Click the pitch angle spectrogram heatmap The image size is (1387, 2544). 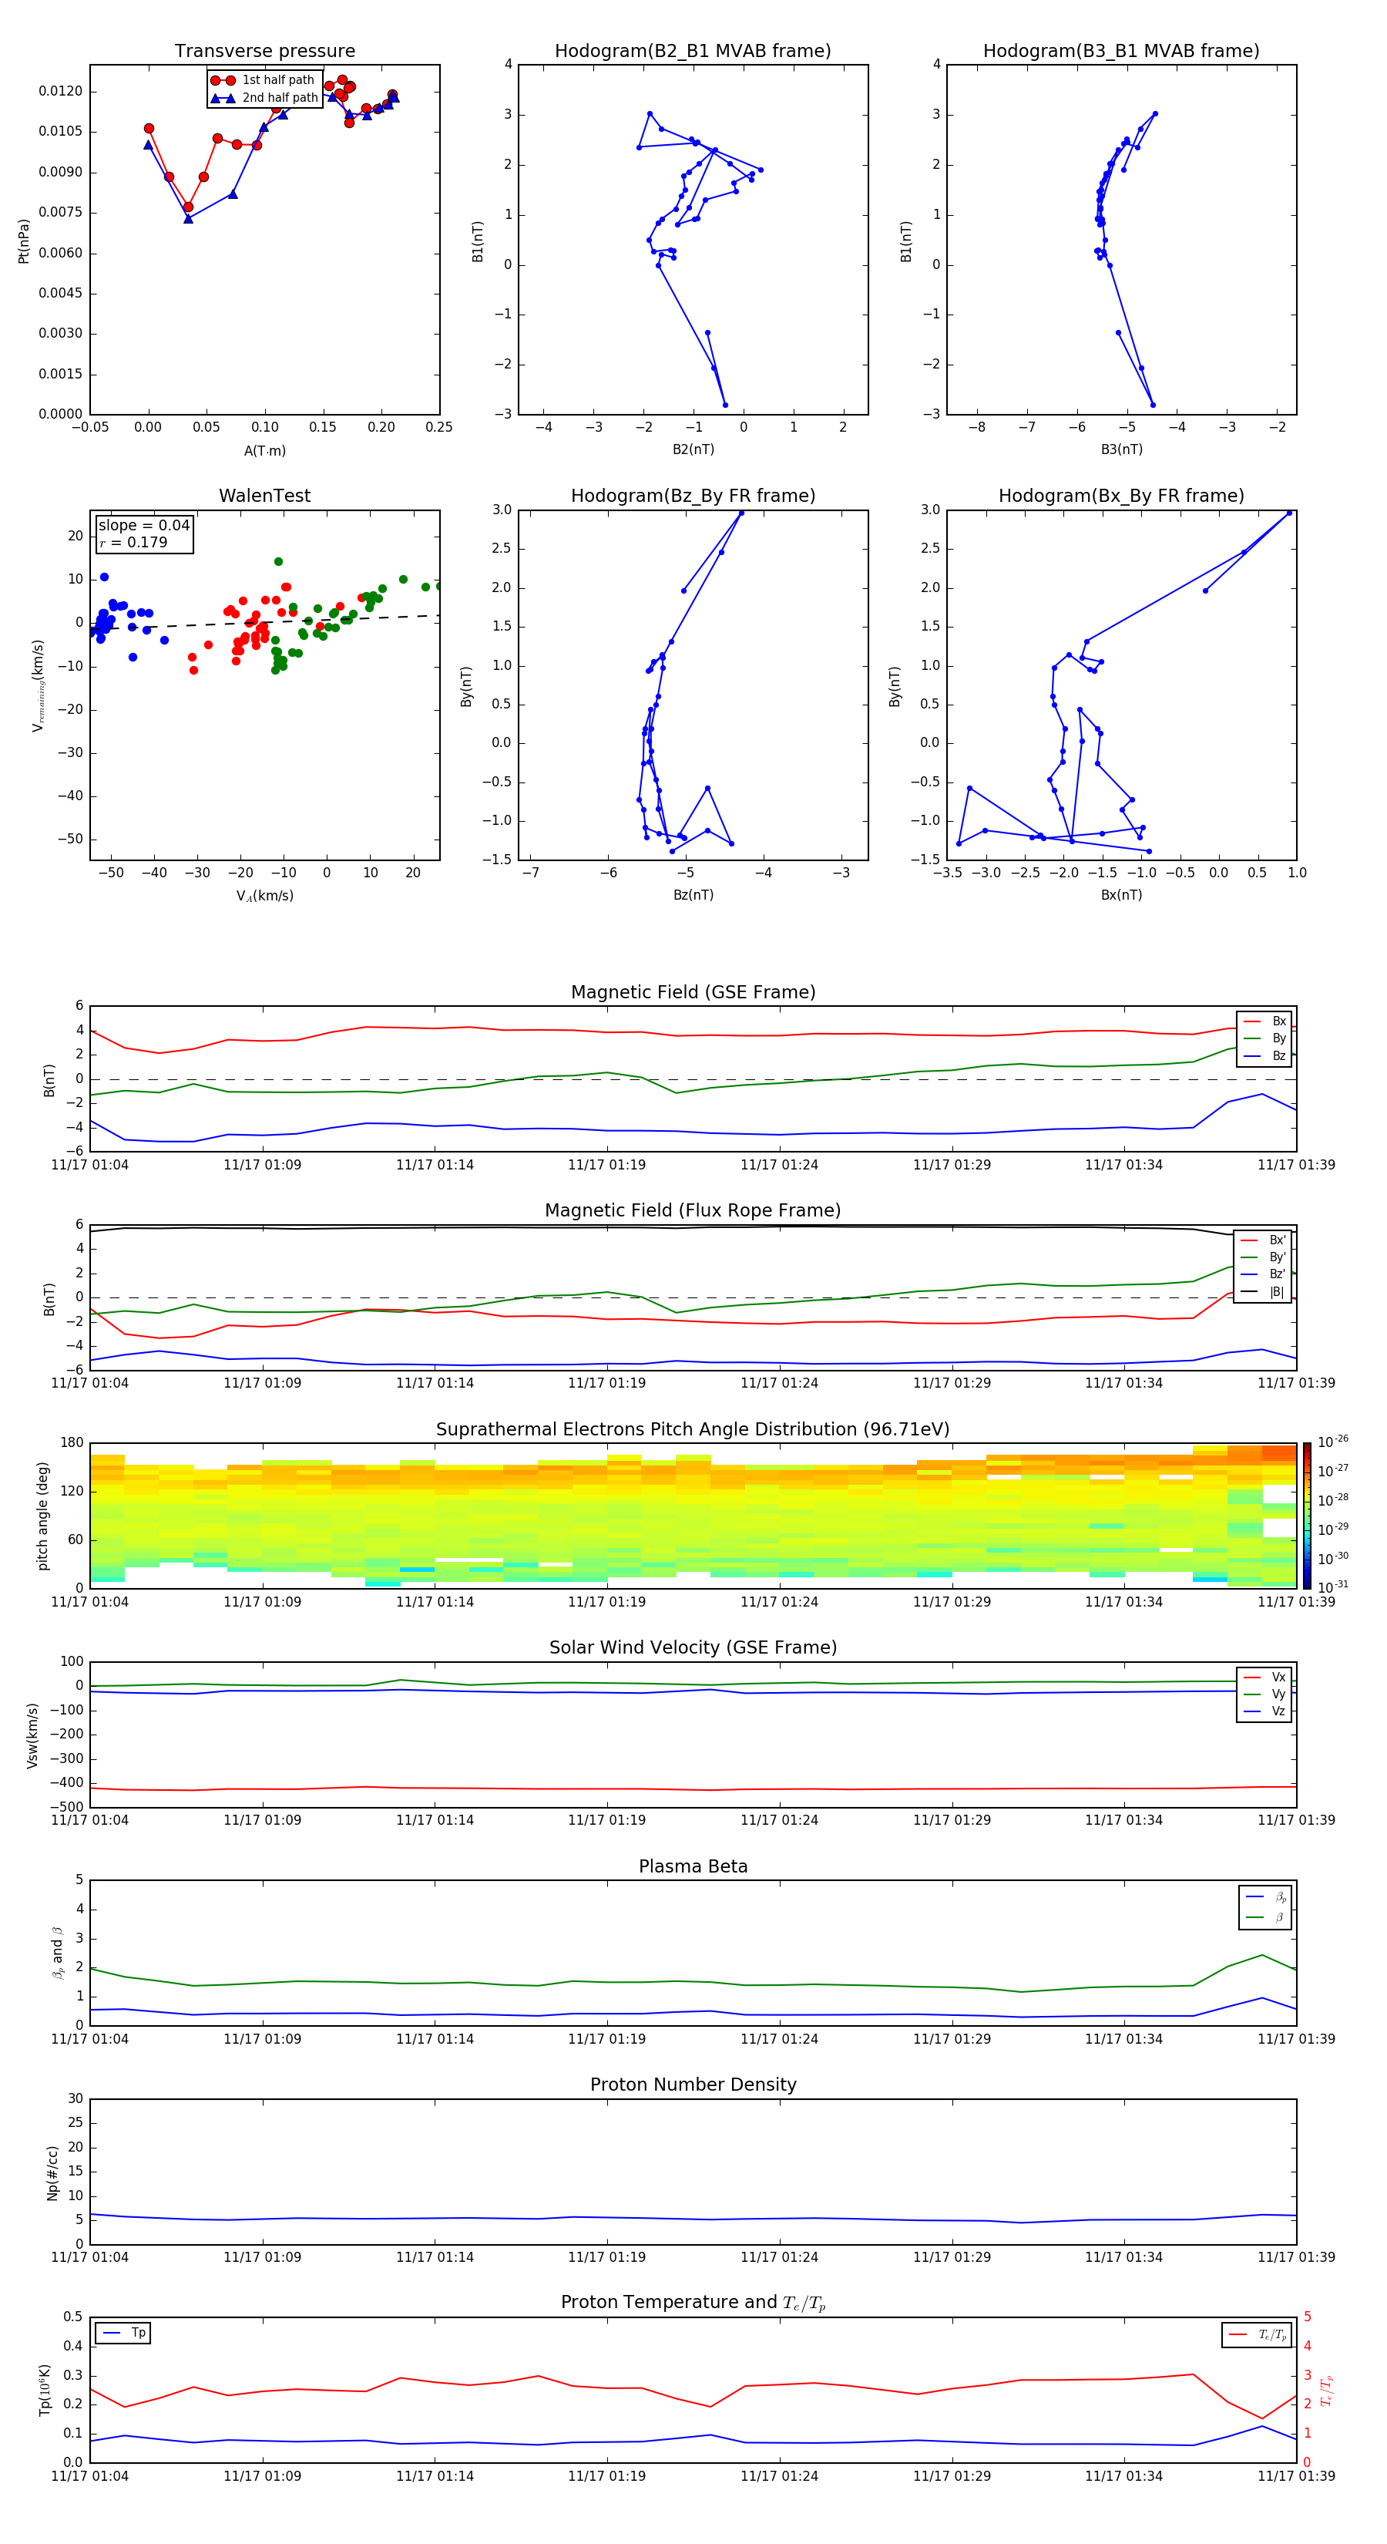click(693, 1516)
